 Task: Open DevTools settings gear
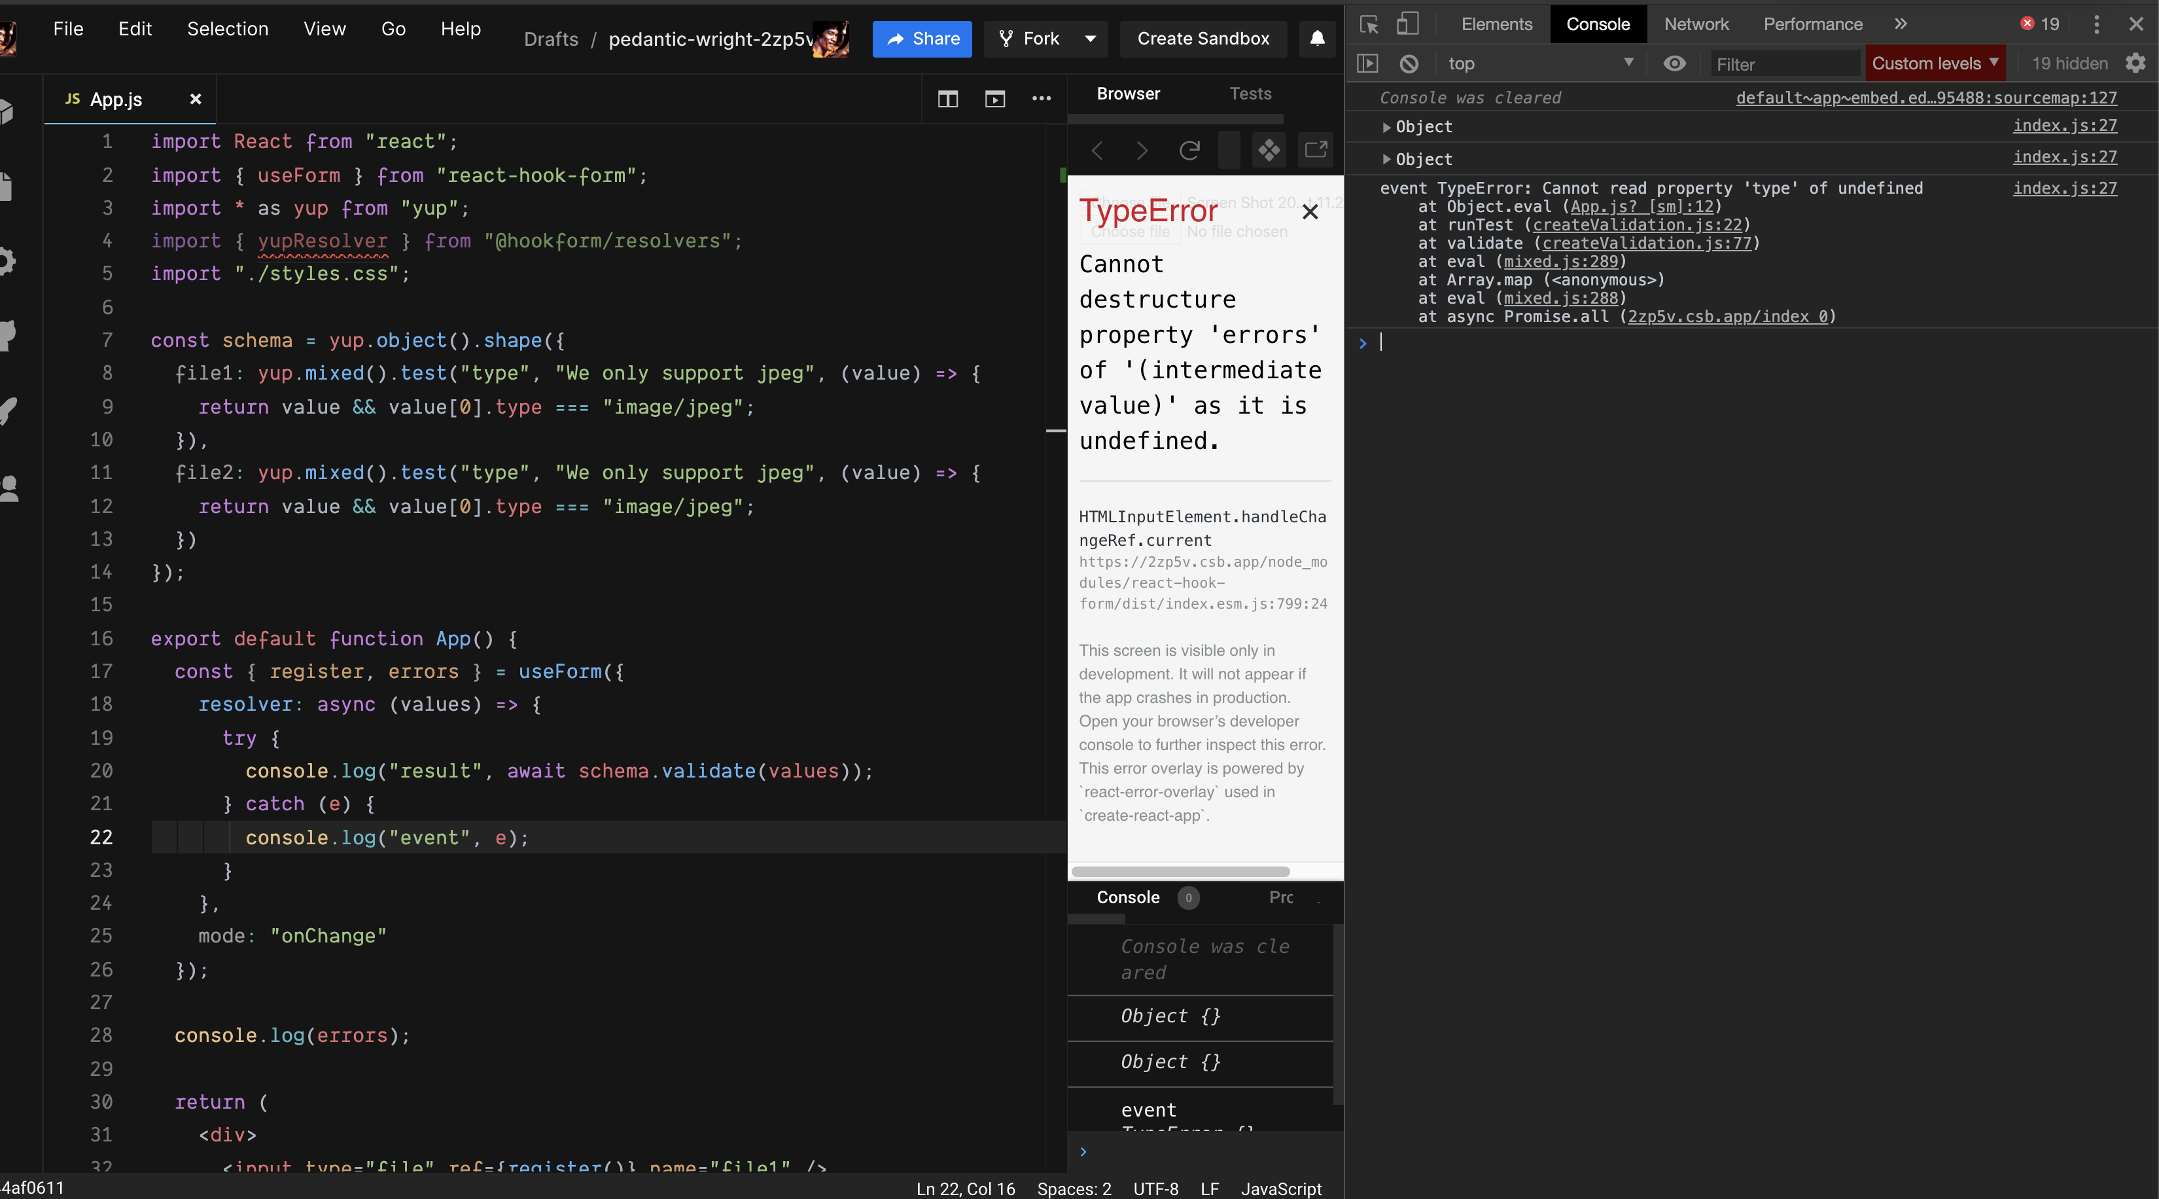tap(2135, 63)
